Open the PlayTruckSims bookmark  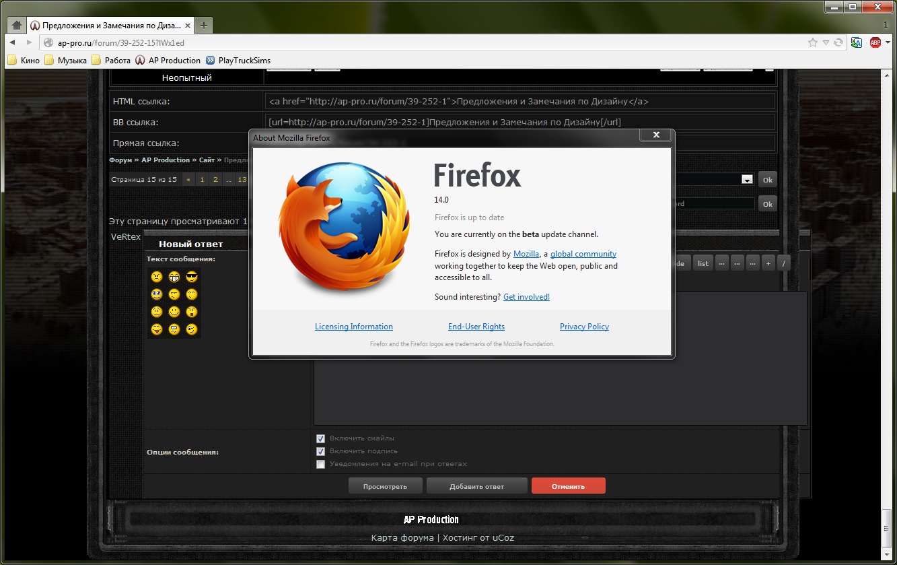click(238, 60)
